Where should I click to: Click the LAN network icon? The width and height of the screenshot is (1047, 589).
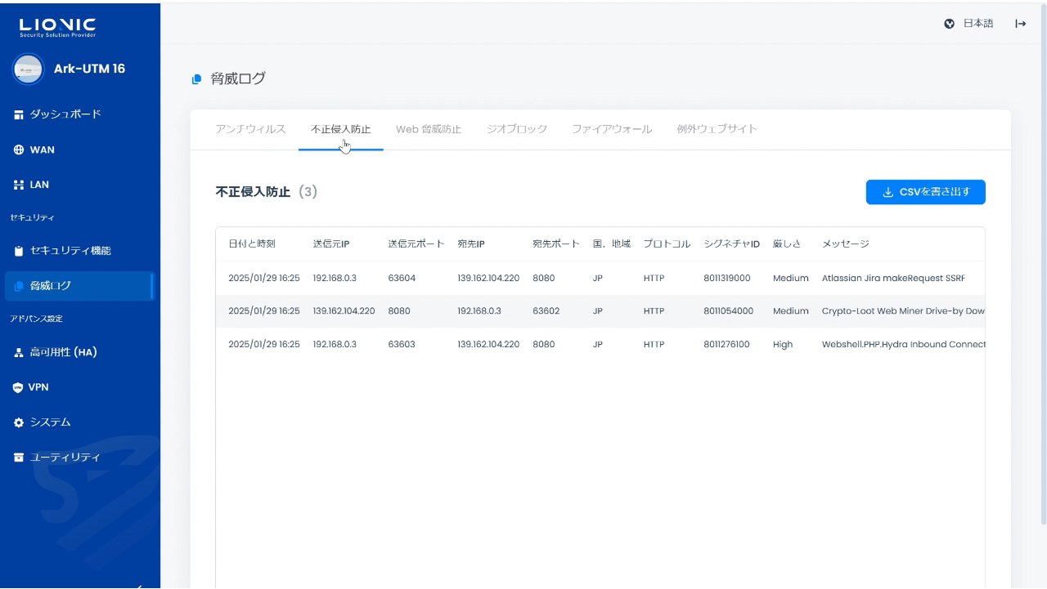coord(19,185)
